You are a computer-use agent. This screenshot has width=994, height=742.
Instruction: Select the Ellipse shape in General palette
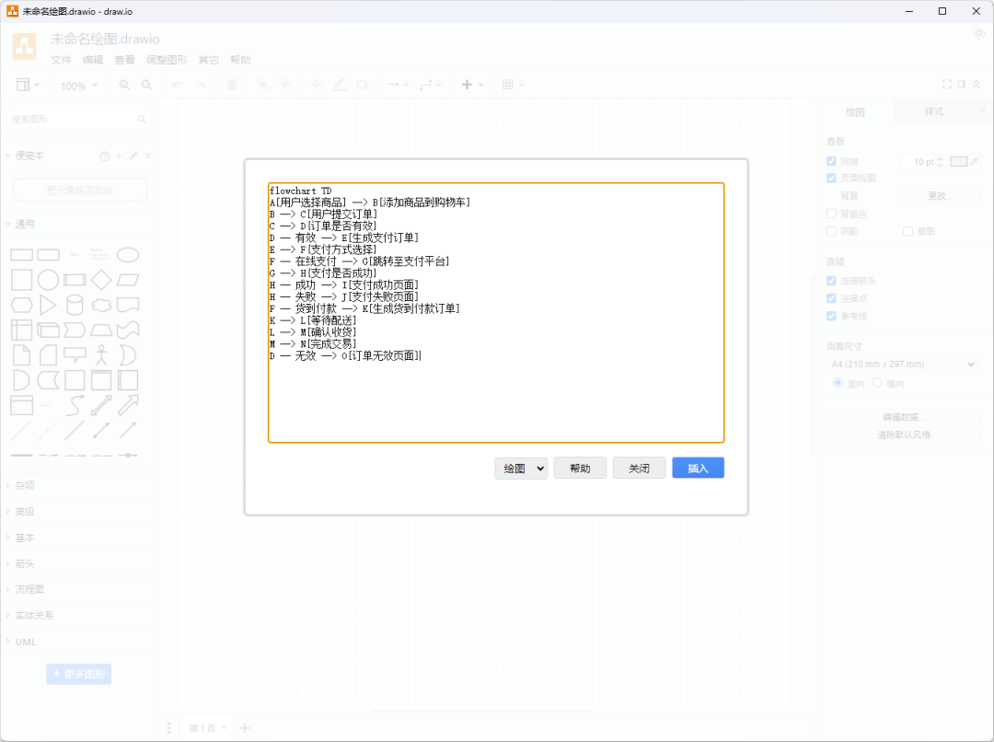(x=128, y=255)
